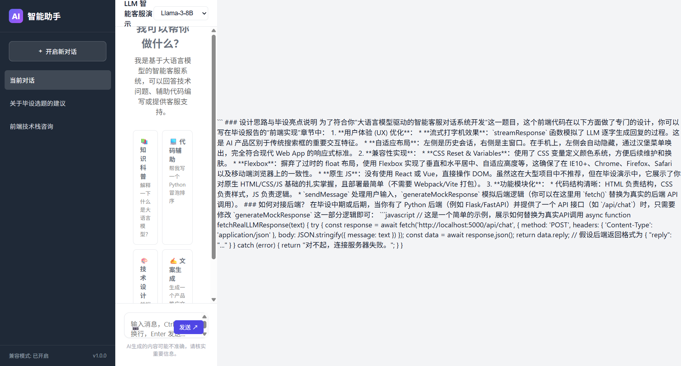The image size is (681, 366).
Task: Click the palette icon on 技术设计 card
Action: pyautogui.click(x=144, y=261)
